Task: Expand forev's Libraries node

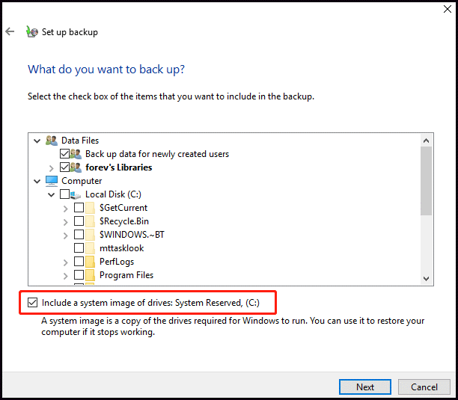Action: tap(51, 167)
